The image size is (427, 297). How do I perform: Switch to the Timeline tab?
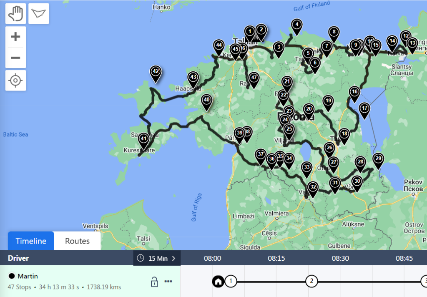[x=31, y=241]
